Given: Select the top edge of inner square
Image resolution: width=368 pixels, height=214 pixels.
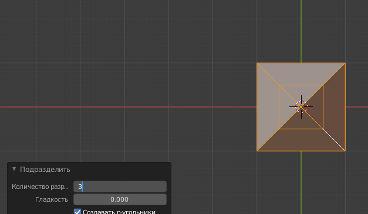Looking at the screenshot, I should 301,85.
